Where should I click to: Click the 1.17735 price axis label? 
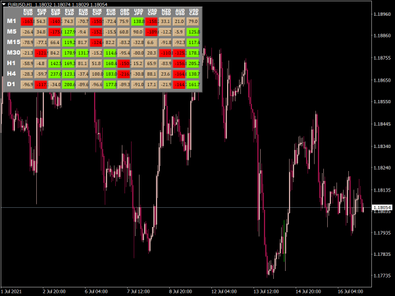[x=382, y=276]
